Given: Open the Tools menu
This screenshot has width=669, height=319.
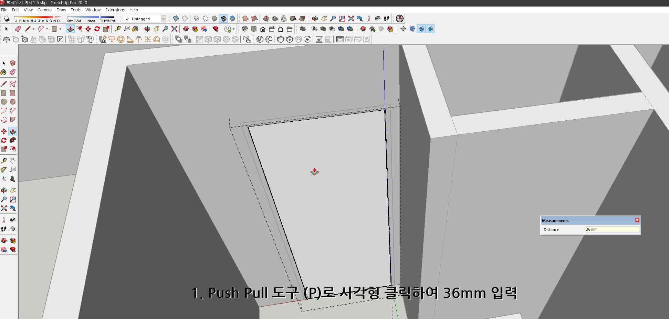Looking at the screenshot, I should (x=76, y=10).
